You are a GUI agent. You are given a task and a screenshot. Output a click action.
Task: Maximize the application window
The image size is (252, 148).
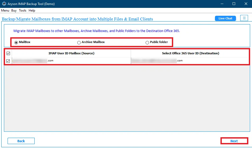[234, 4]
